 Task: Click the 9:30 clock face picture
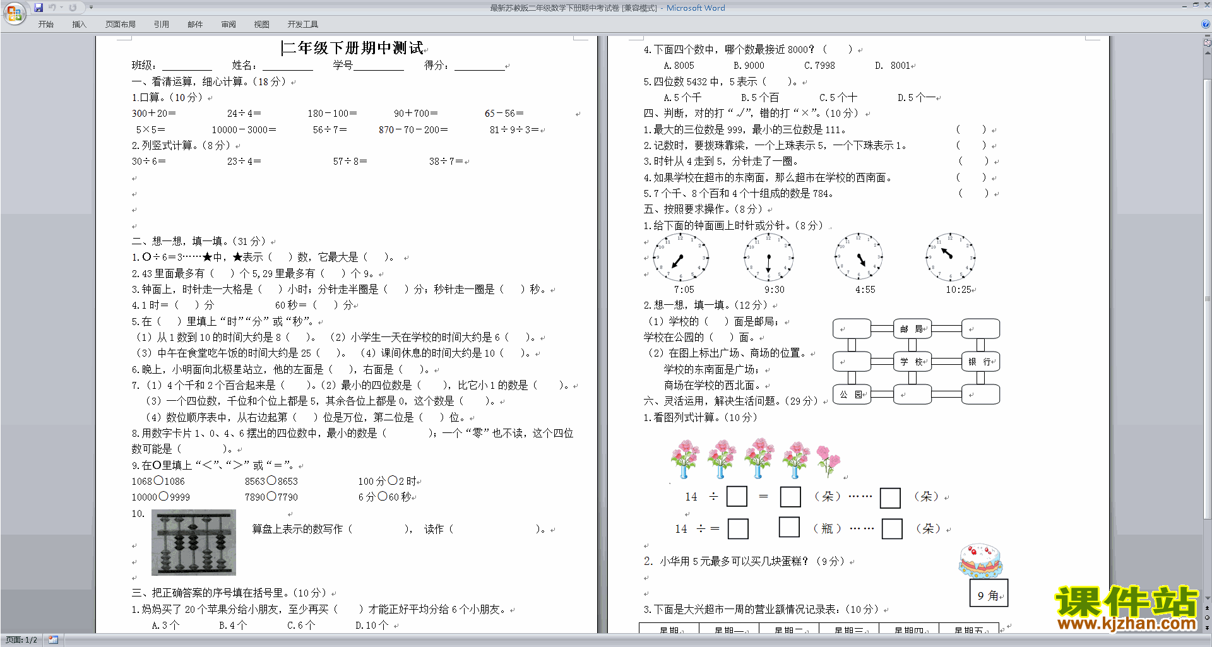pos(768,258)
